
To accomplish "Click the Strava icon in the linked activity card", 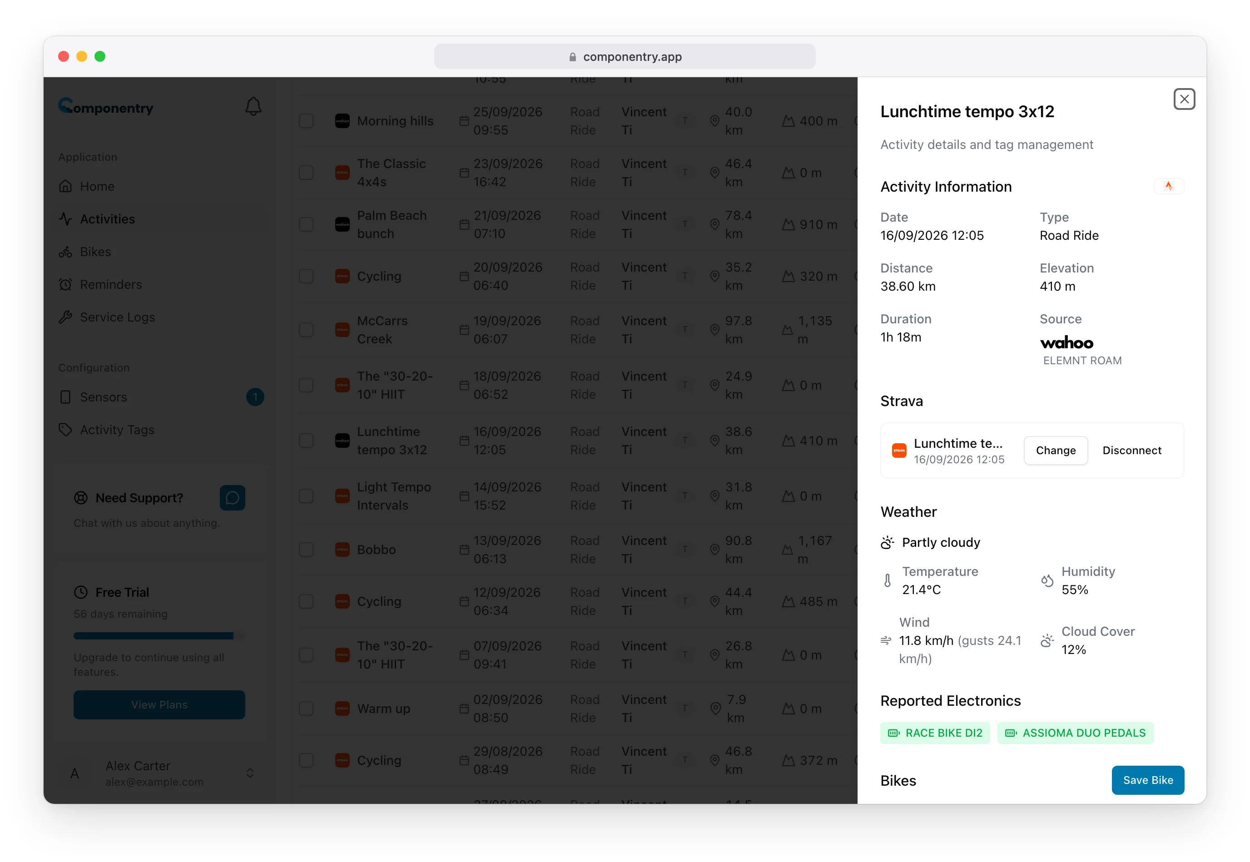I will point(899,451).
